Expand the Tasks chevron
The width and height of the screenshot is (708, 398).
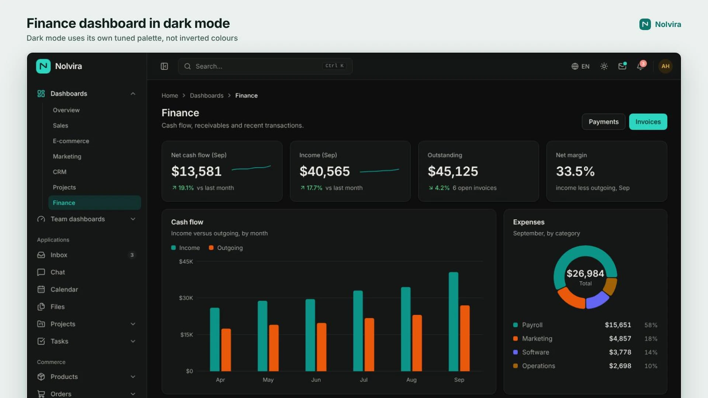pyautogui.click(x=133, y=341)
